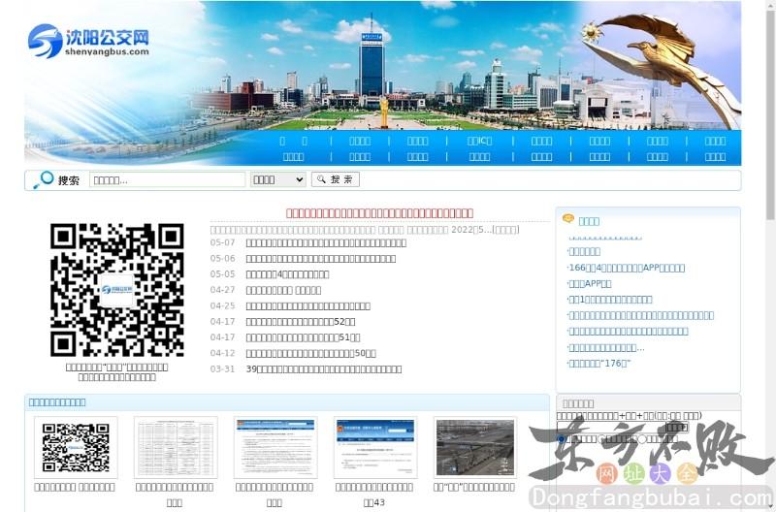The height and width of the screenshot is (512, 776).
Task: Click the submit button beside the query input
Action: (676, 427)
